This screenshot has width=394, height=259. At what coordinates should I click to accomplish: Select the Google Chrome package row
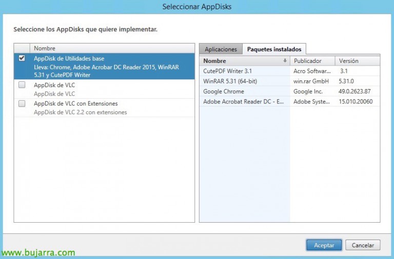(289, 91)
